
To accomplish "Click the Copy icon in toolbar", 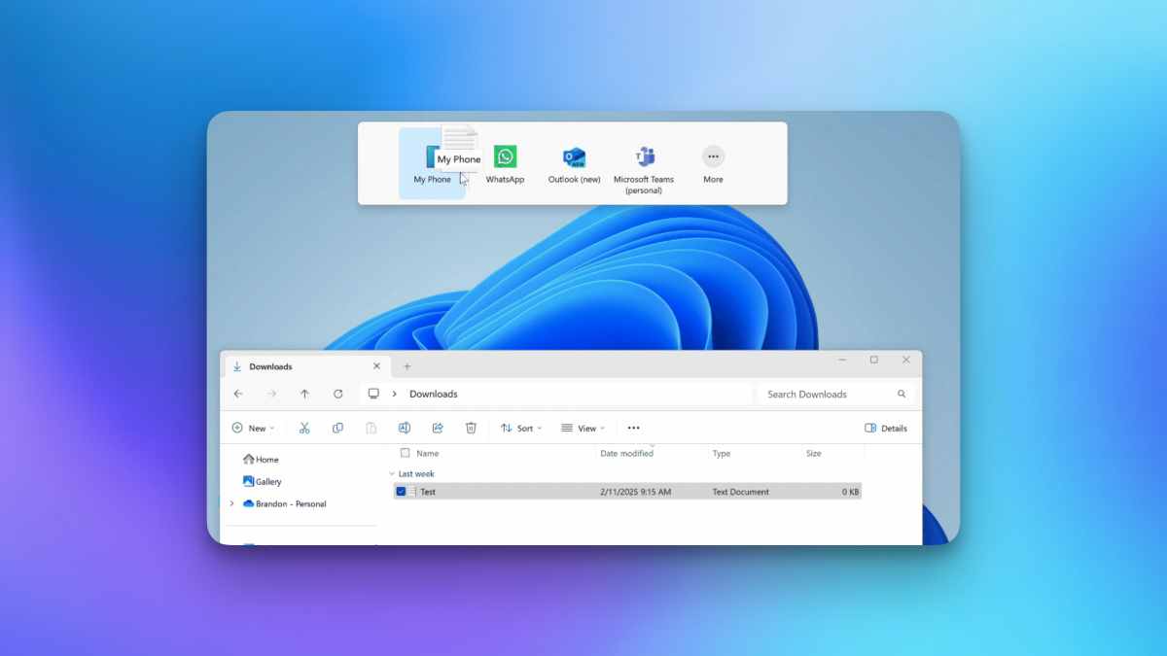I will (x=337, y=428).
